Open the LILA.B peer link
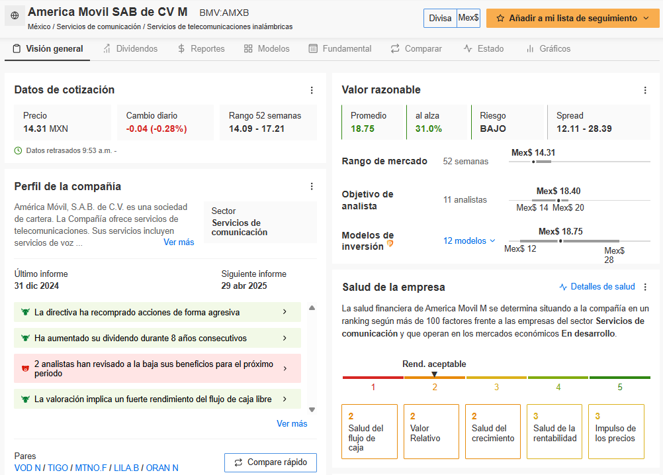Image resolution: width=663 pixels, height=475 pixels. coord(126,468)
